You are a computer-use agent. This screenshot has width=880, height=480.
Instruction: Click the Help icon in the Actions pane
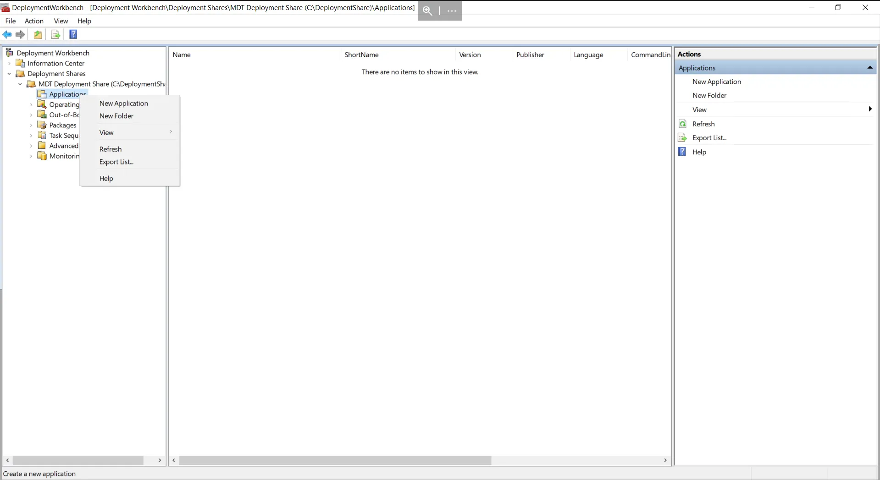point(683,152)
